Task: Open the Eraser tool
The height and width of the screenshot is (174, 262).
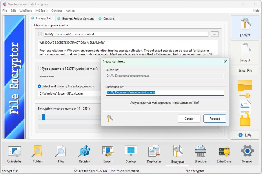Action: click(108, 154)
